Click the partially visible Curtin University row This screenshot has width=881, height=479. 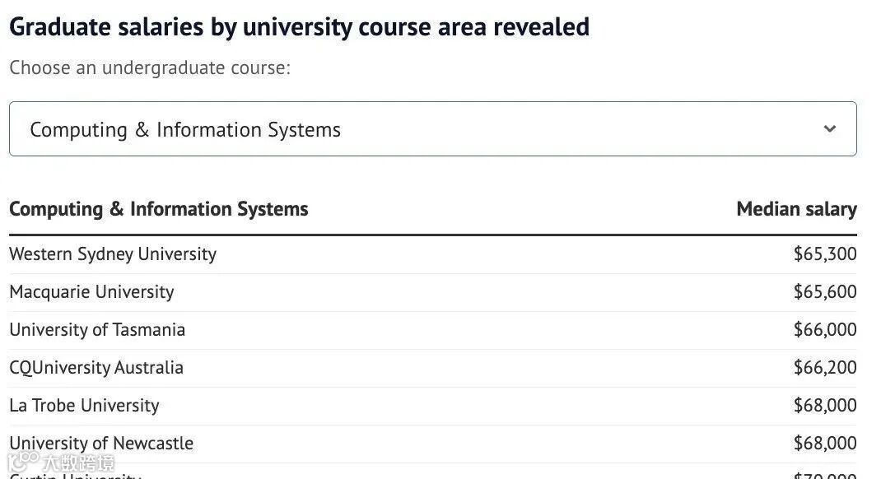[432, 472]
